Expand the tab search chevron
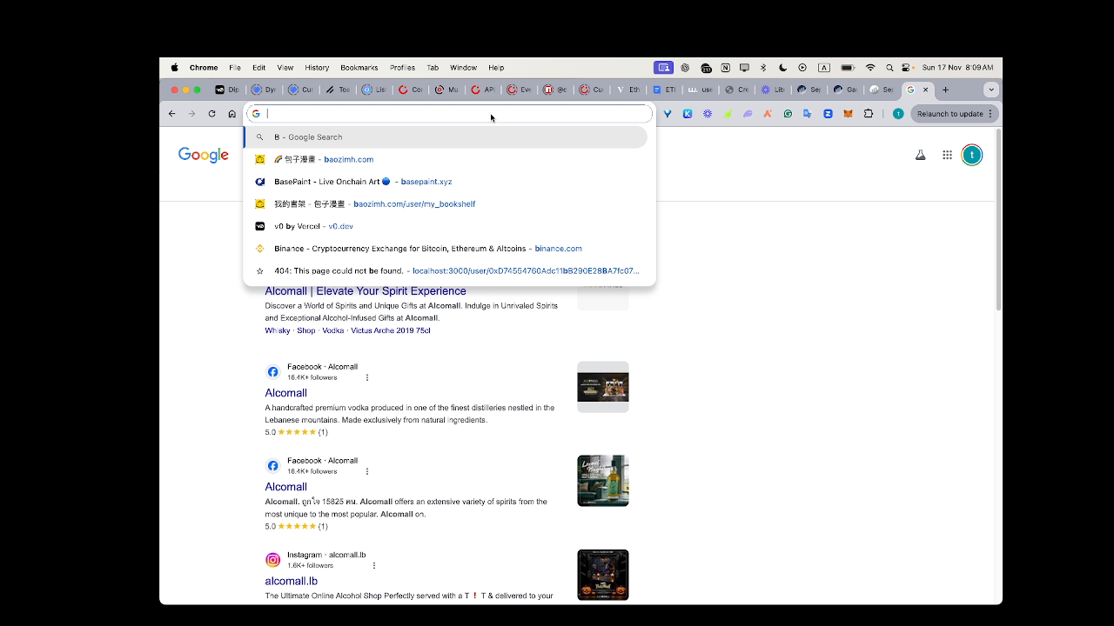This screenshot has height=626, width=1114. coord(990,90)
